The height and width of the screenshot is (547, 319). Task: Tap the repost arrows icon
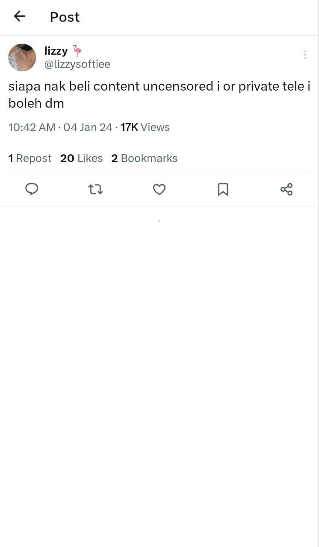pos(95,189)
